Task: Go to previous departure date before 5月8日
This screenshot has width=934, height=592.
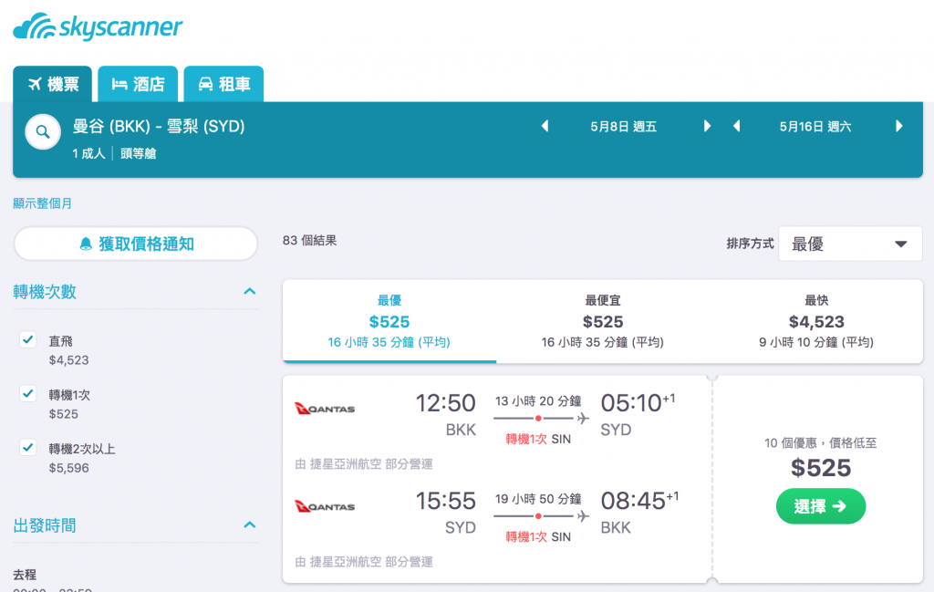Action: [545, 126]
